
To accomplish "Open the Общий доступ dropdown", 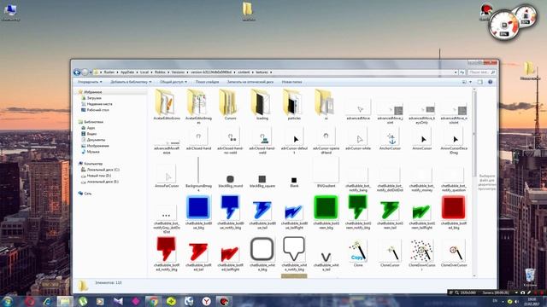I will pos(174,82).
